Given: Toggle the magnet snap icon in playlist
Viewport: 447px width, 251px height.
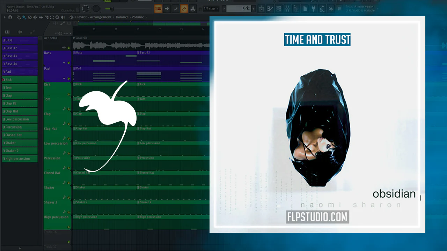Looking at the screenshot, I should (10, 17).
